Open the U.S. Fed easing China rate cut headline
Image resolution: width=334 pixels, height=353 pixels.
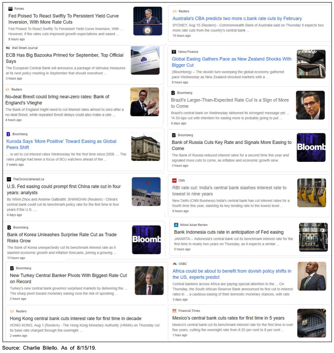pyautogui.click(x=64, y=189)
